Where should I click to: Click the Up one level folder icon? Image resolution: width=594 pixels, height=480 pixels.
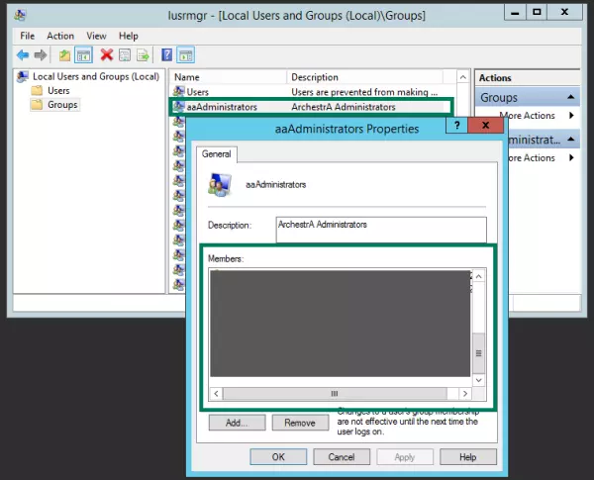click(64, 54)
